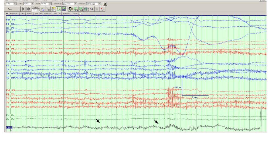This screenshot has height=148, width=272.
Task: Toggle the red and green waveform peaks icon
Action: (x=58, y=9)
